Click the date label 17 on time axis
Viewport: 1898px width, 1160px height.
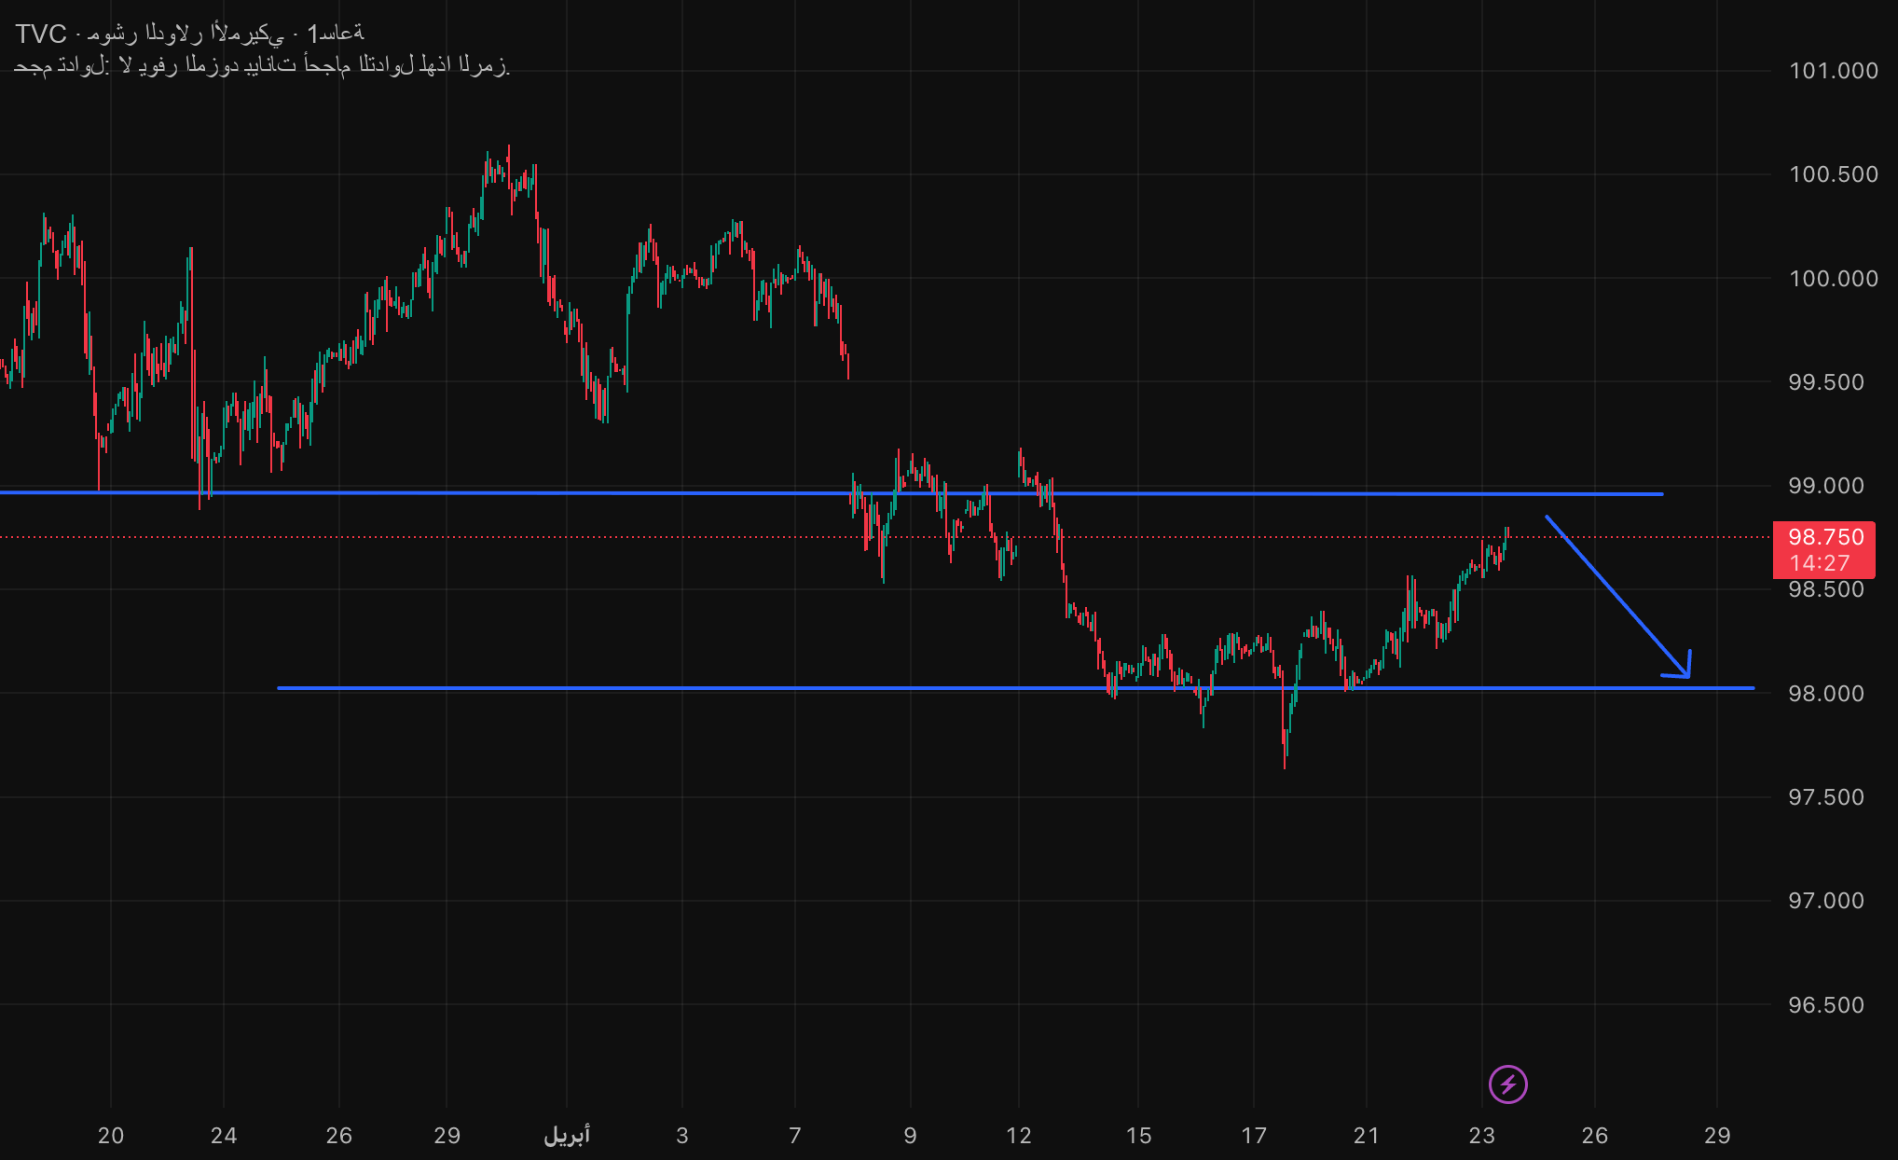(x=1254, y=1135)
